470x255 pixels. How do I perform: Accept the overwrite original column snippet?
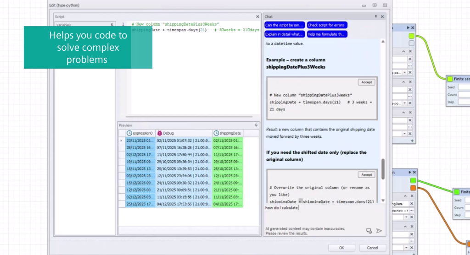click(366, 174)
